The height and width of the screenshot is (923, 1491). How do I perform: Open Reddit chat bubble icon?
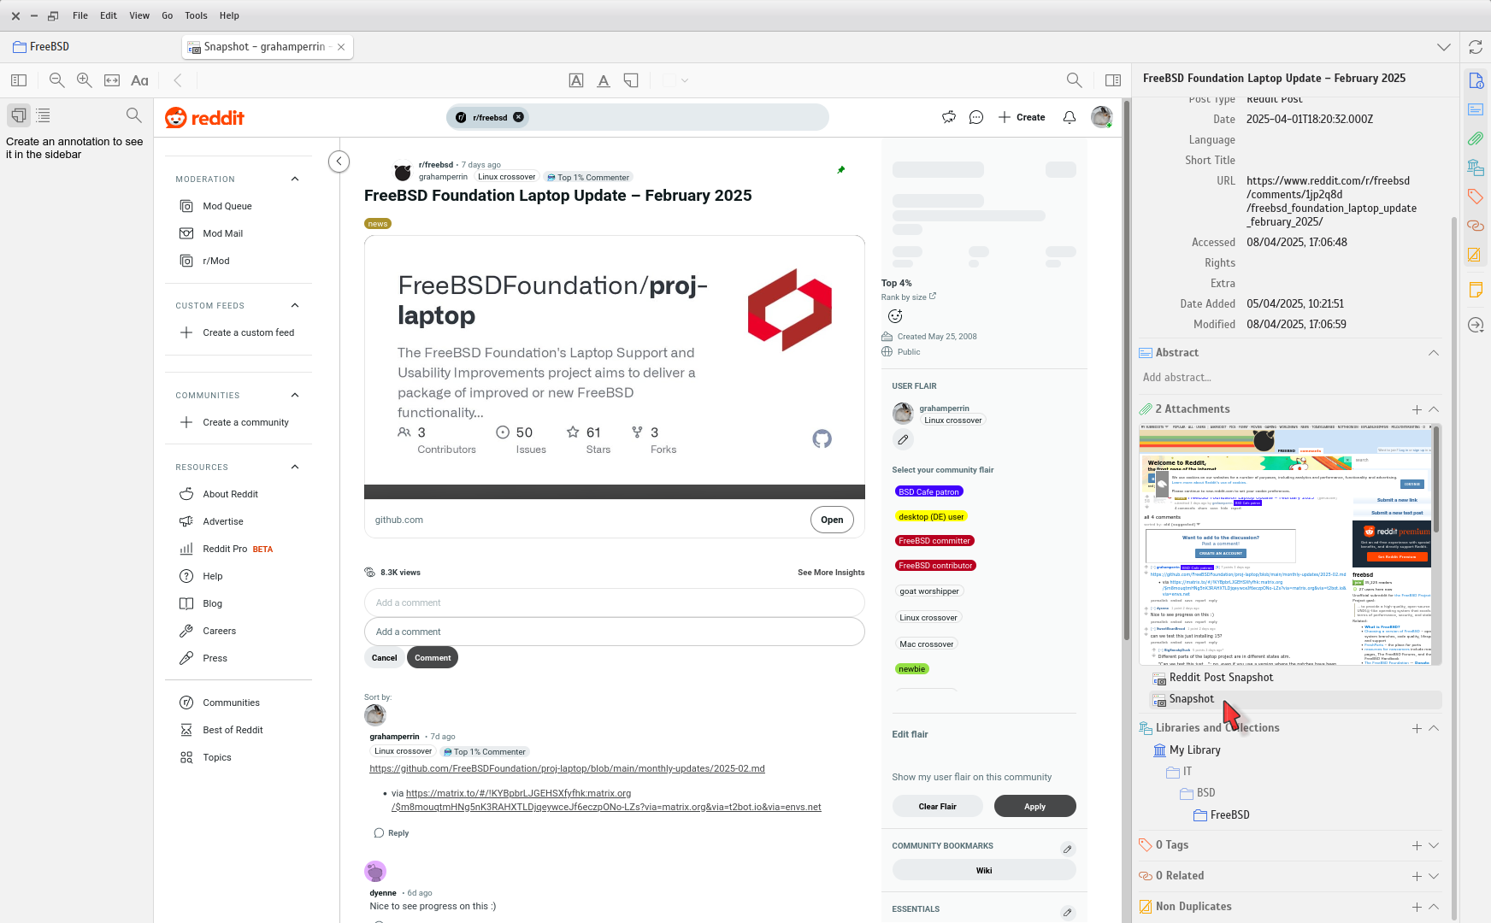pyautogui.click(x=976, y=117)
